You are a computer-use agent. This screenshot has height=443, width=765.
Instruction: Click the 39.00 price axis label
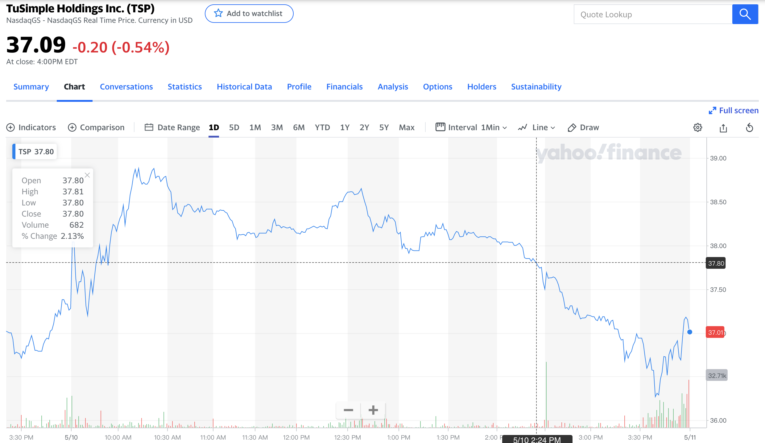pyautogui.click(x=718, y=158)
